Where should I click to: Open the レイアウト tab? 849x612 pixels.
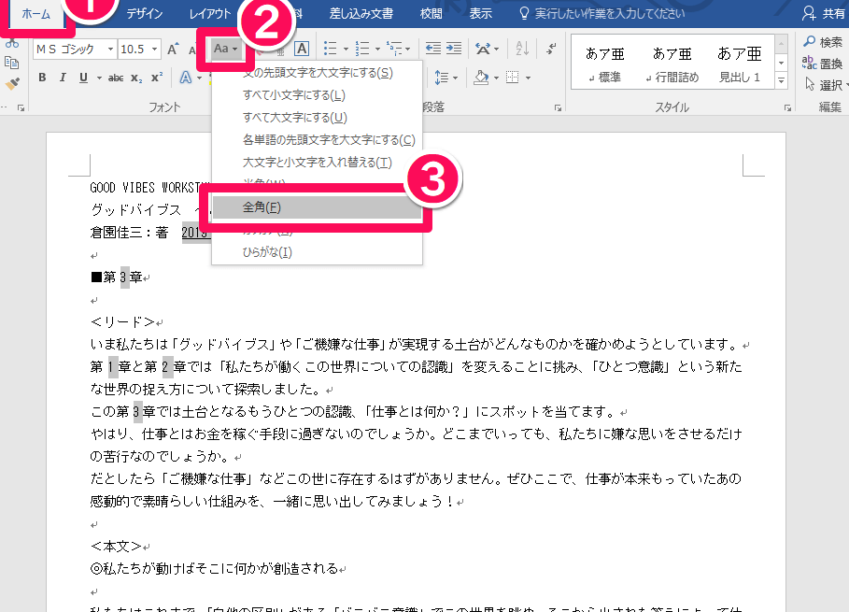pyautogui.click(x=210, y=14)
